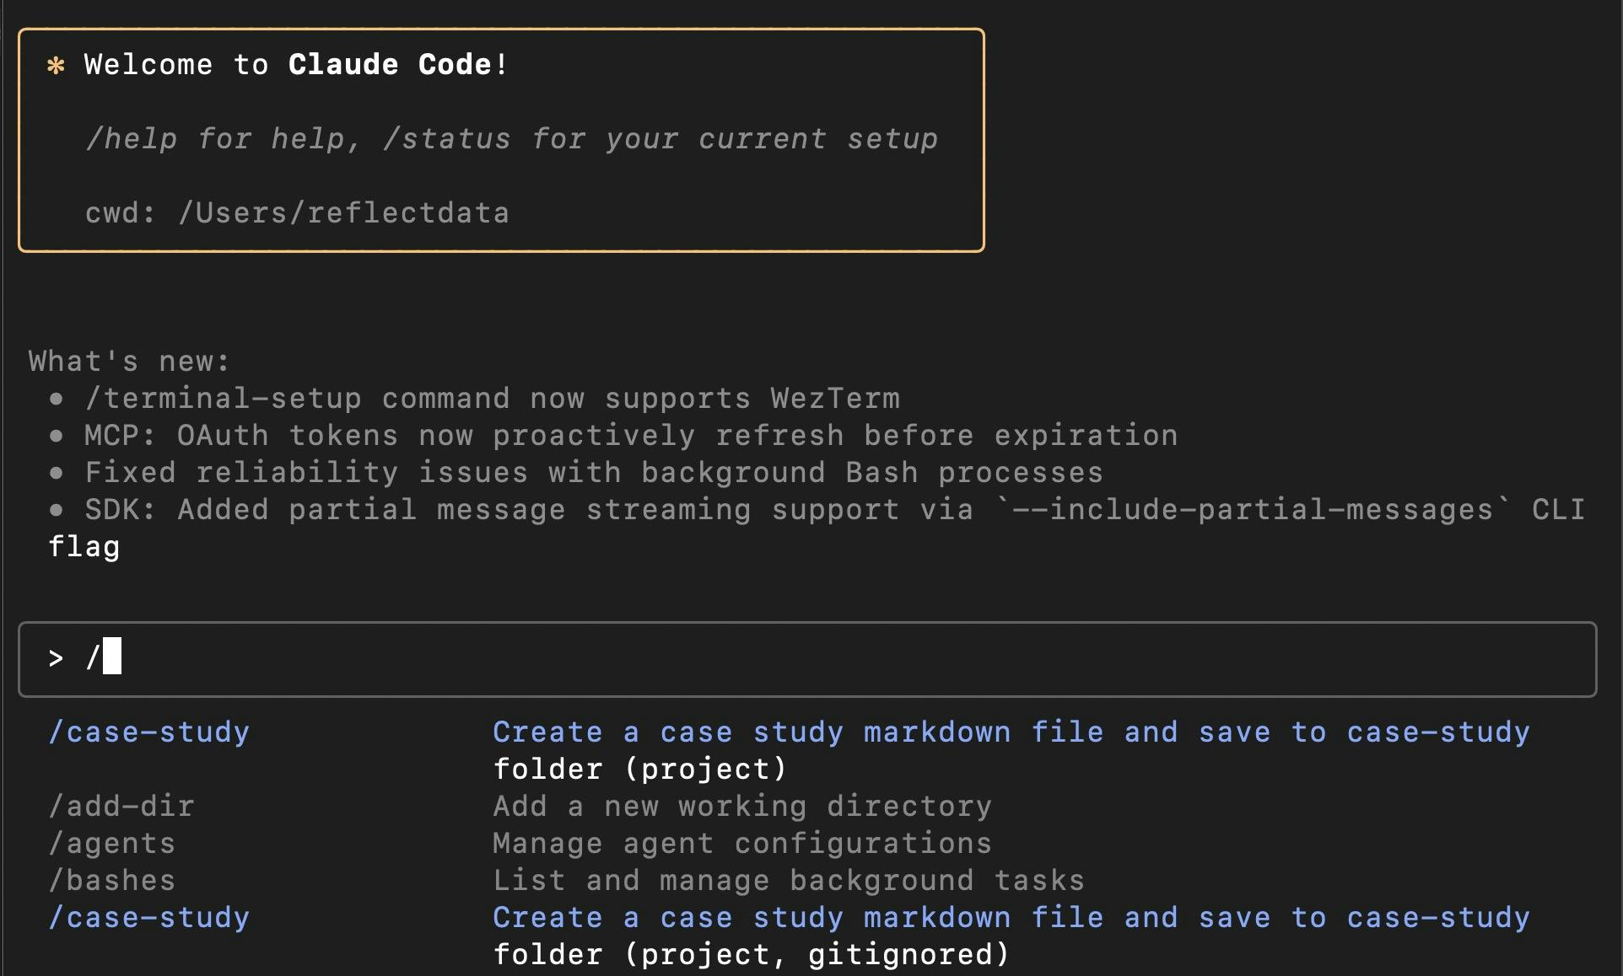Click the cwd path /Users/reflectdata
The image size is (1623, 976).
[343, 213]
